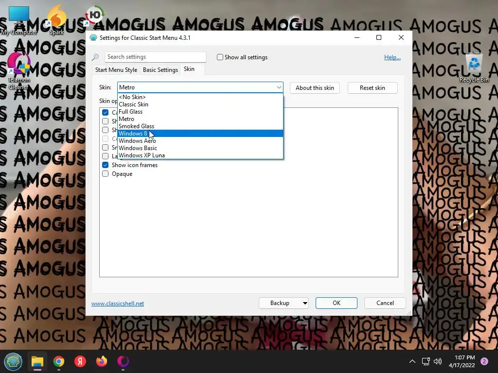Choose Windows Basic skin
The image size is (498, 373).
[200, 148]
